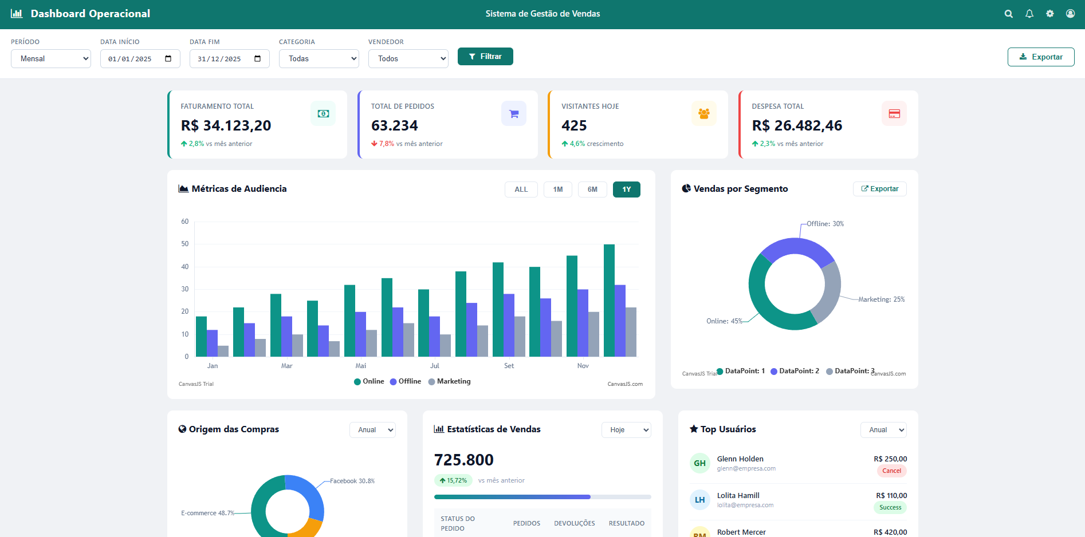The height and width of the screenshot is (537, 1085).
Task: Select the 1Y range tab in the audience chart
Action: click(x=627, y=189)
